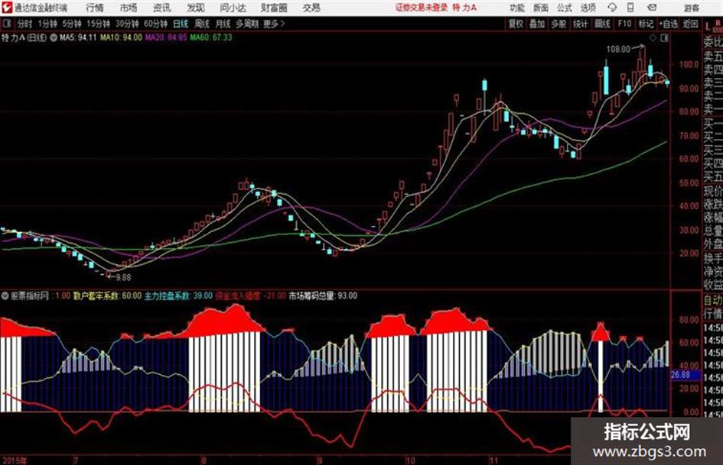Click the 多股 toolbar button

tap(559, 24)
